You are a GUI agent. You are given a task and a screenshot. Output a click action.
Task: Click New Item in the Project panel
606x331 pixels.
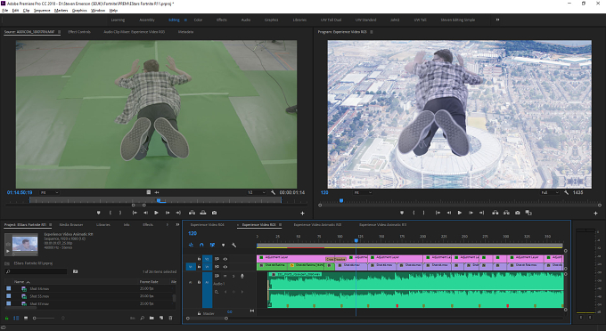point(161,318)
